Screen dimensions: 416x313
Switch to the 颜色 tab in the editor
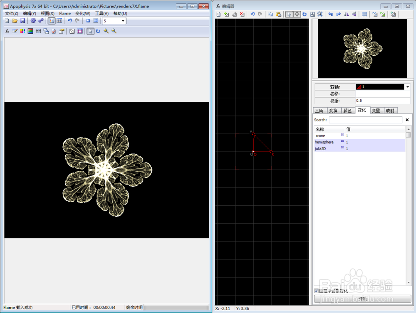coord(347,110)
